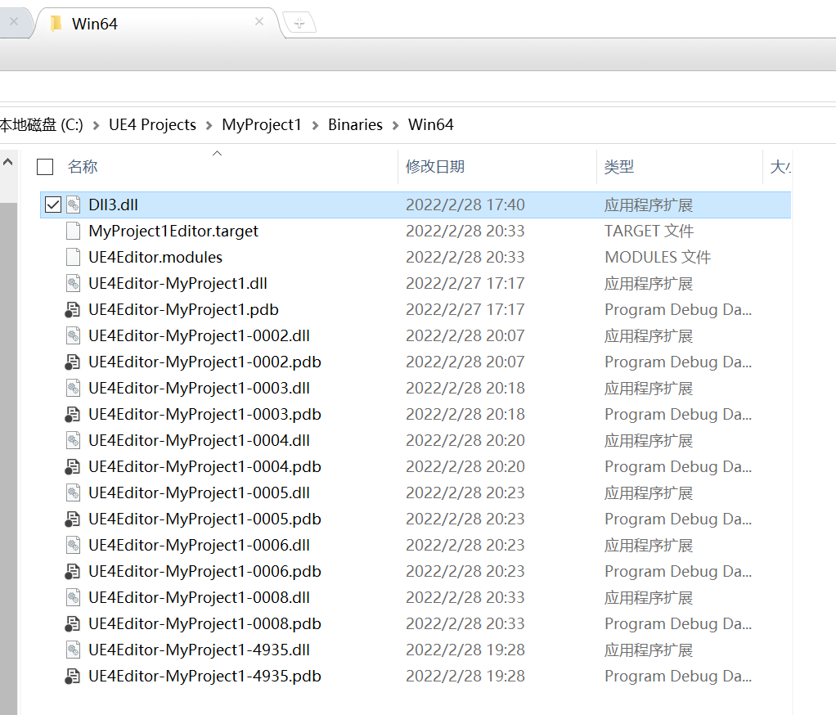The width and height of the screenshot is (836, 715).
Task: Click 应用程序扩展 type of Dll3.dll
Action: tap(649, 205)
